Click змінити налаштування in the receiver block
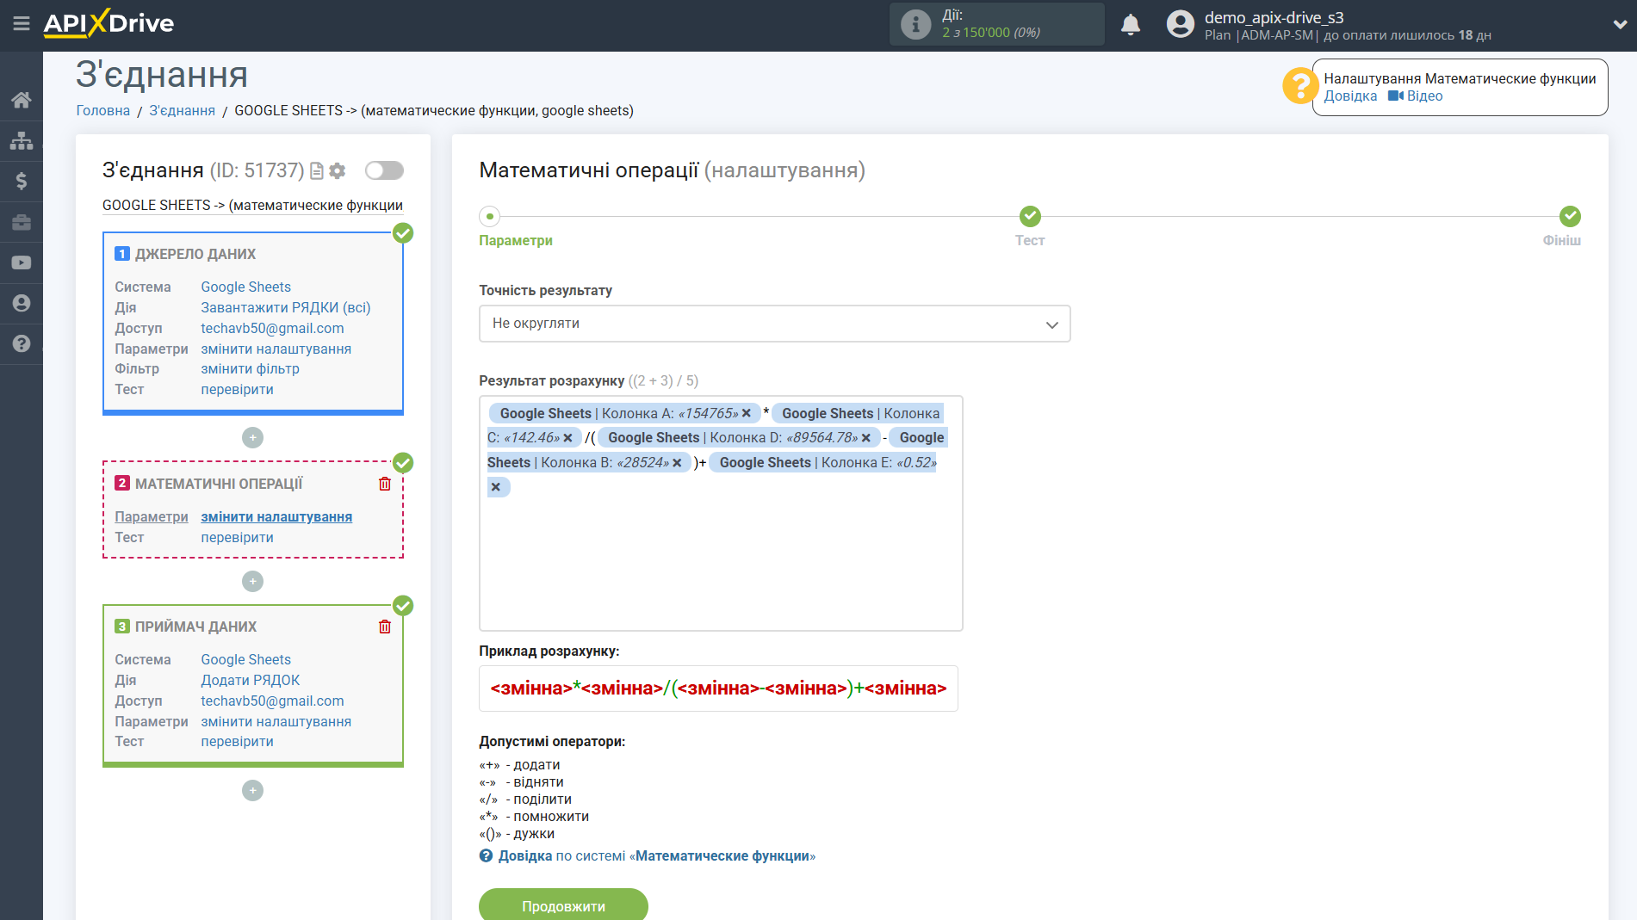This screenshot has height=920, width=1637. click(x=276, y=721)
